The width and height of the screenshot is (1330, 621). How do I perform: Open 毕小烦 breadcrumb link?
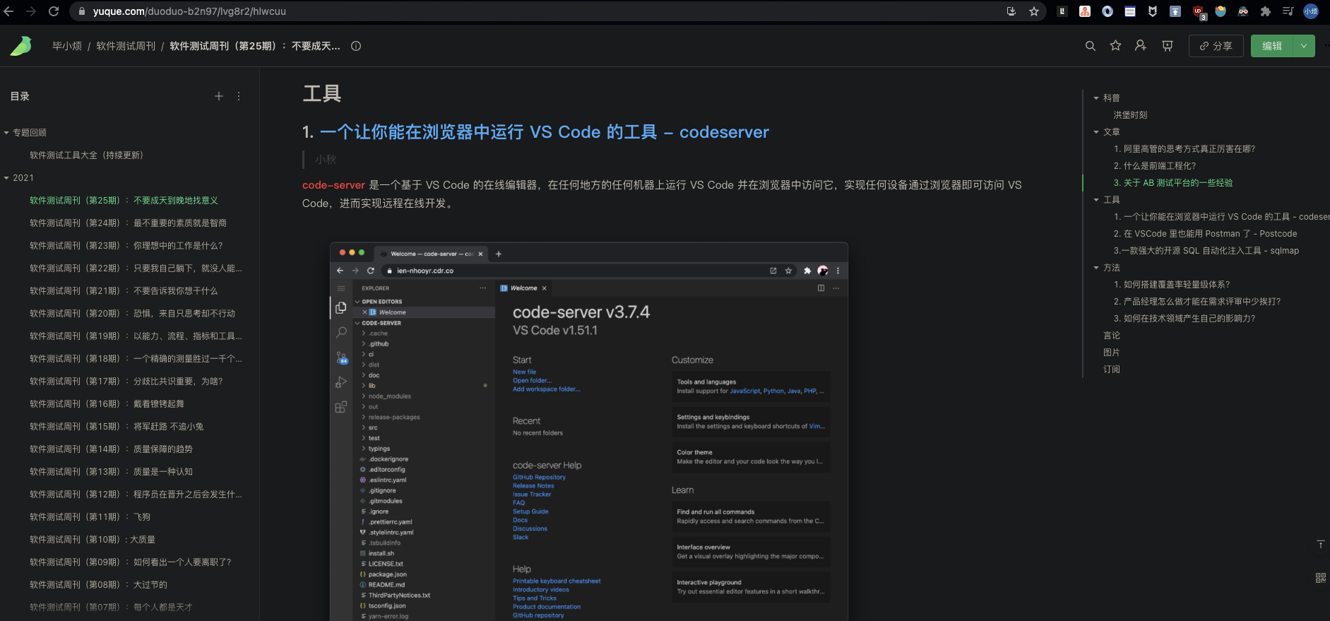[x=67, y=46]
